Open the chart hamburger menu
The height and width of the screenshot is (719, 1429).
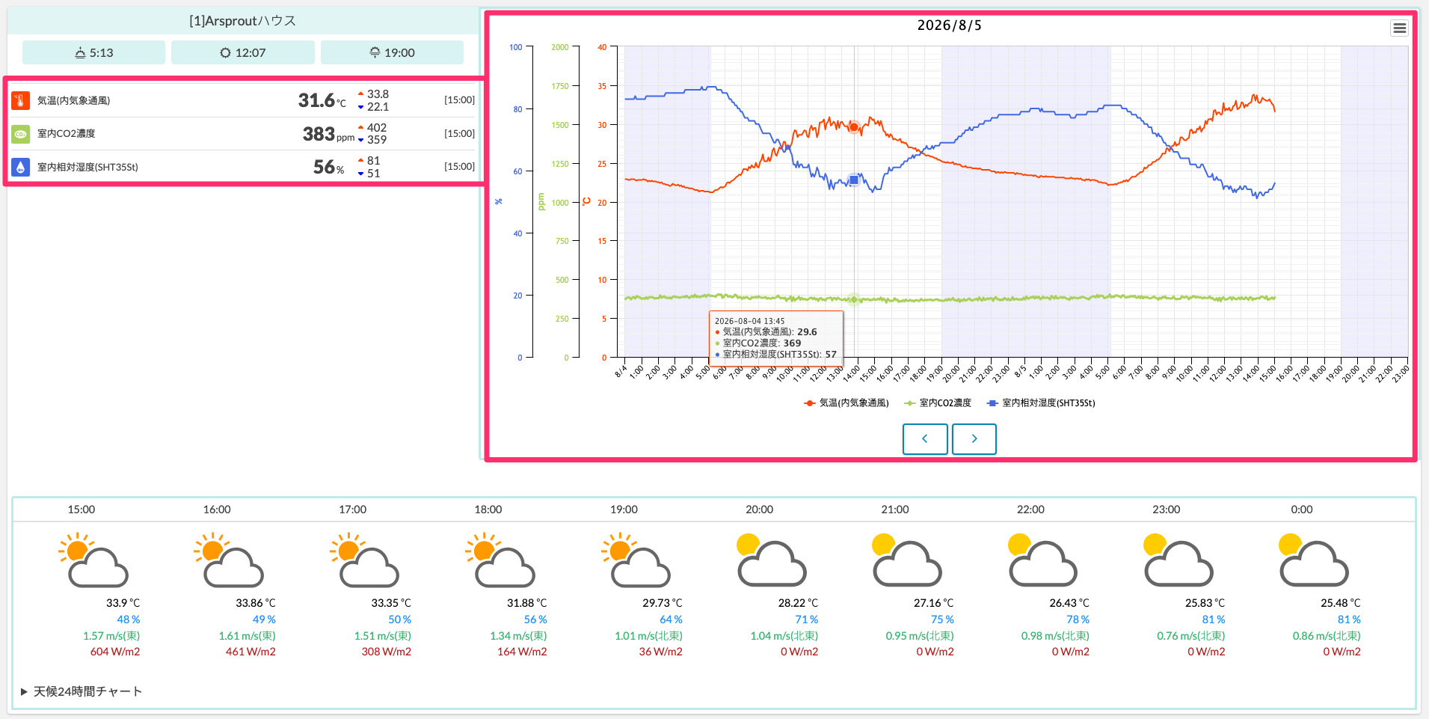pyautogui.click(x=1399, y=28)
